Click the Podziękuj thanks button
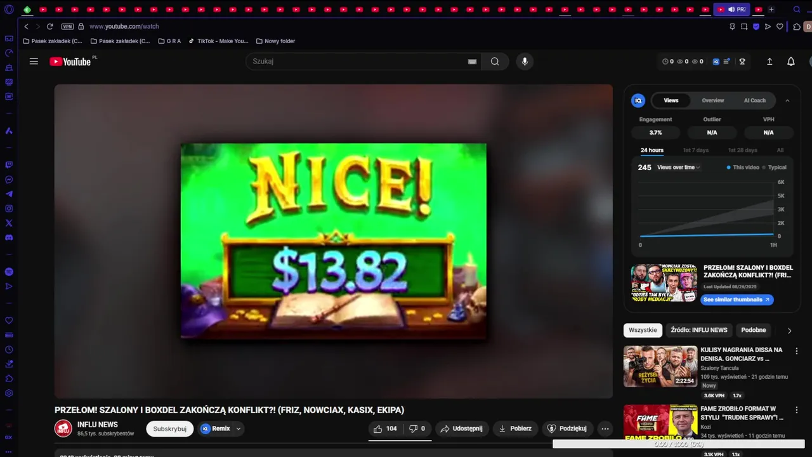 [567, 428]
